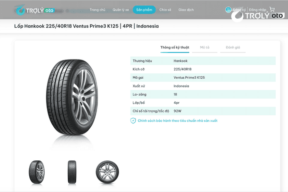Viewport: 288px width, 192px height.
Task: Click the Trợ Lý oto logo in the header
Action: pyautogui.click(x=35, y=10)
